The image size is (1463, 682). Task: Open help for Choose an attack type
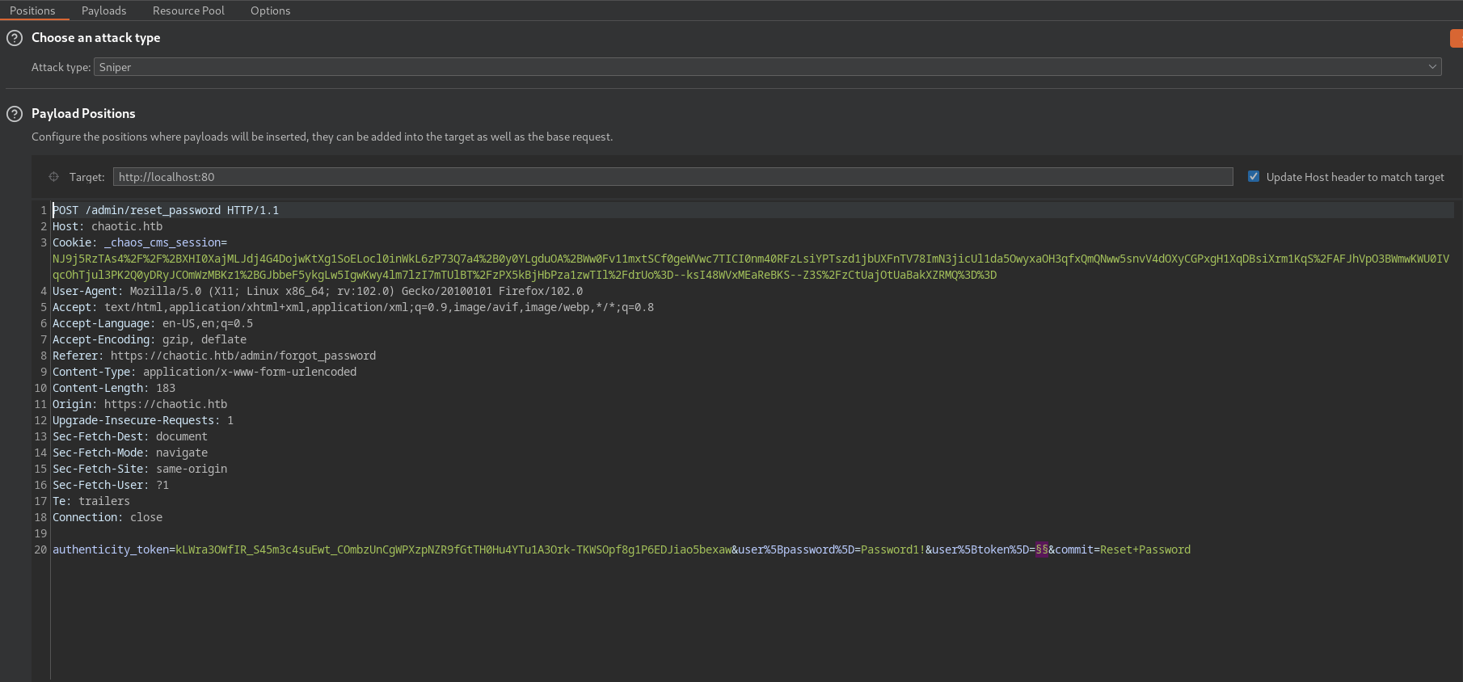click(x=15, y=38)
